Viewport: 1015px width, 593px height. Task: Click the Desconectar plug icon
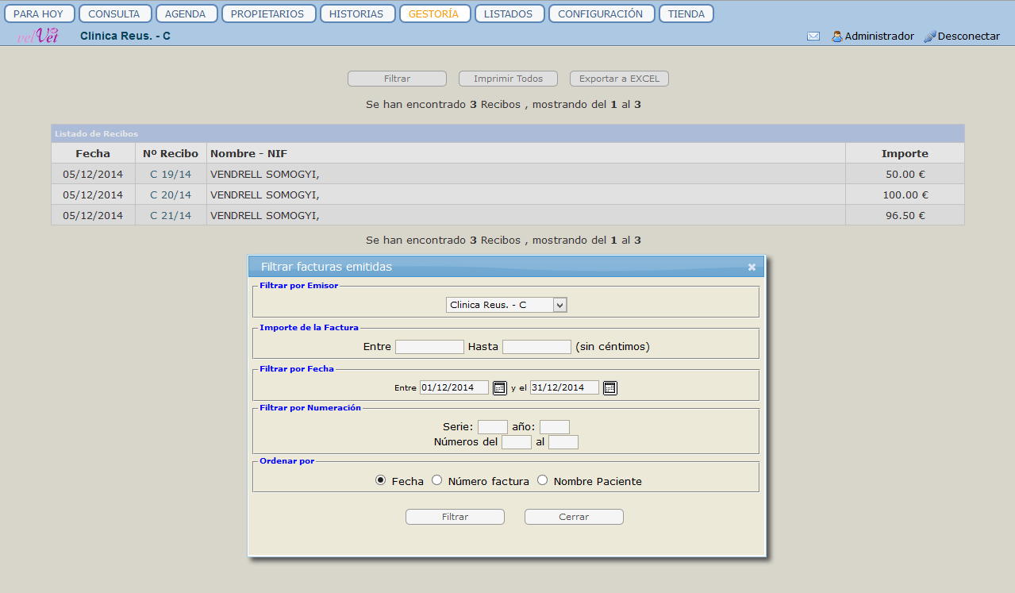[x=930, y=37]
